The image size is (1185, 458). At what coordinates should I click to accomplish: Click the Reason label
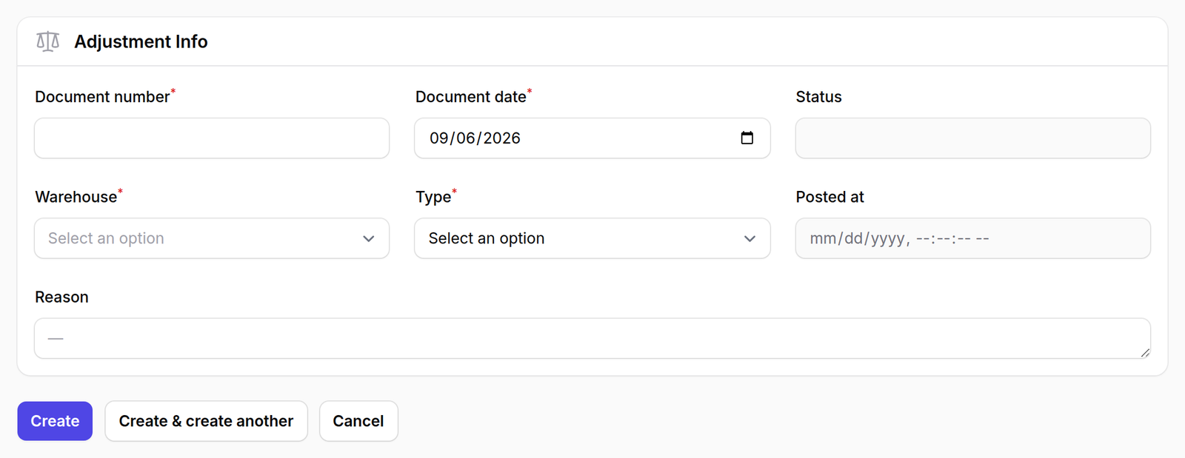(x=61, y=297)
